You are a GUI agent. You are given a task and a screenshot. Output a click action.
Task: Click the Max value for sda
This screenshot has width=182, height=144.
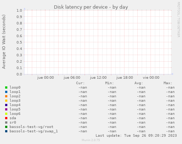tap(170, 118)
